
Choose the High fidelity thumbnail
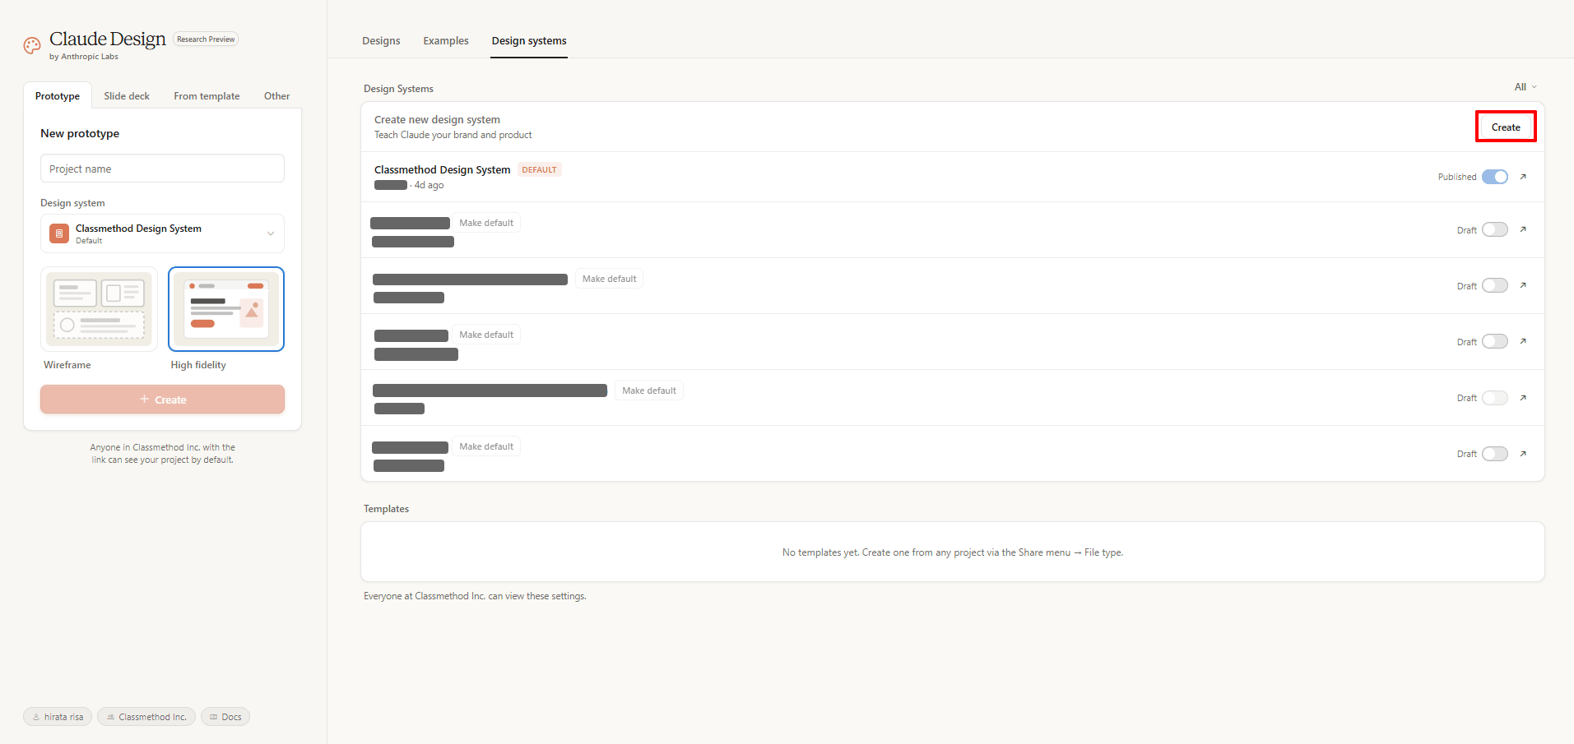pos(226,309)
